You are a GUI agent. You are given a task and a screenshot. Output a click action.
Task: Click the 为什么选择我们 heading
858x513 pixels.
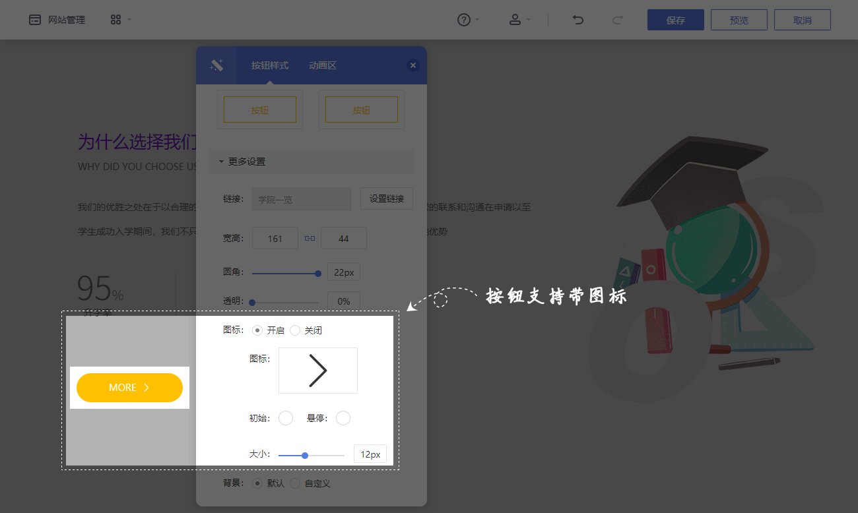pyautogui.click(x=137, y=141)
